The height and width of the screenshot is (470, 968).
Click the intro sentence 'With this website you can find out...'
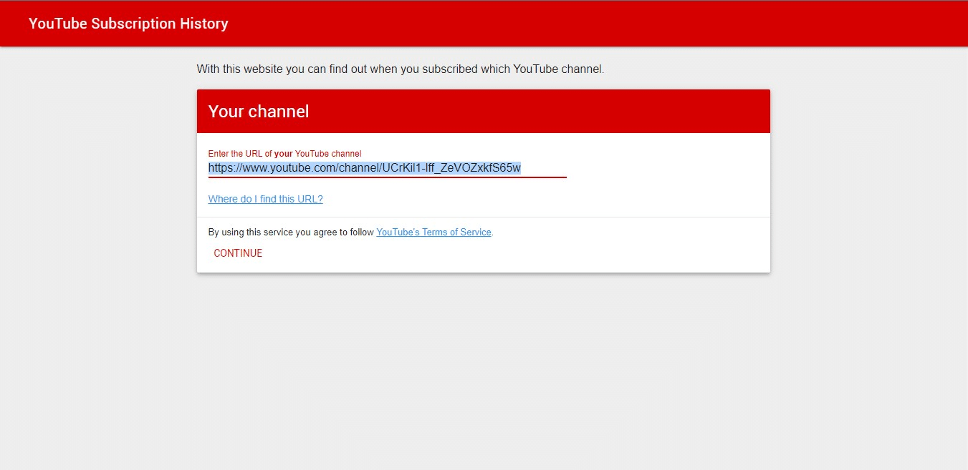click(x=401, y=69)
